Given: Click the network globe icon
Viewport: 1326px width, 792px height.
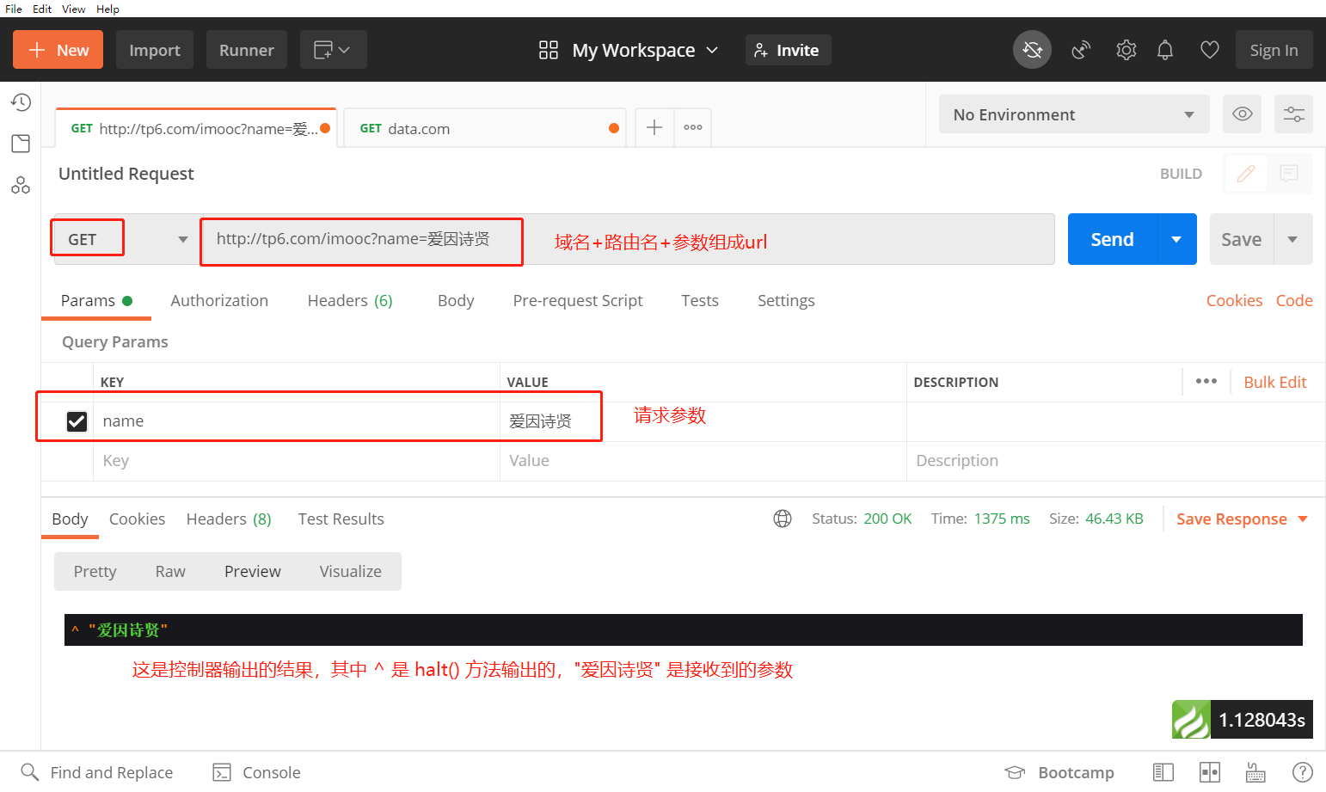Looking at the screenshot, I should 783,519.
